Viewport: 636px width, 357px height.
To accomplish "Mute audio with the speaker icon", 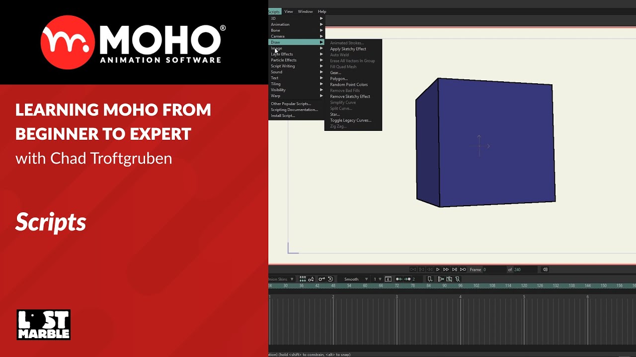I will click(x=545, y=269).
